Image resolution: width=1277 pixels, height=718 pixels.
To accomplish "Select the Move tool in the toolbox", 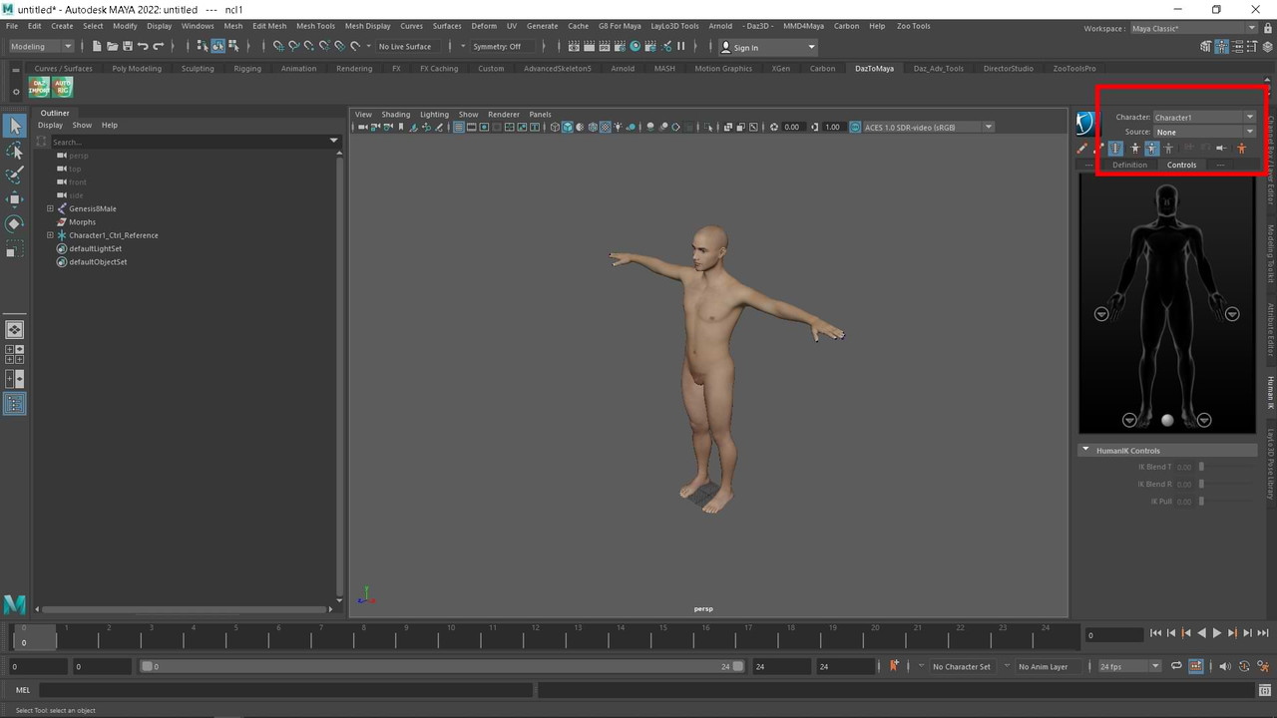I will (x=15, y=198).
